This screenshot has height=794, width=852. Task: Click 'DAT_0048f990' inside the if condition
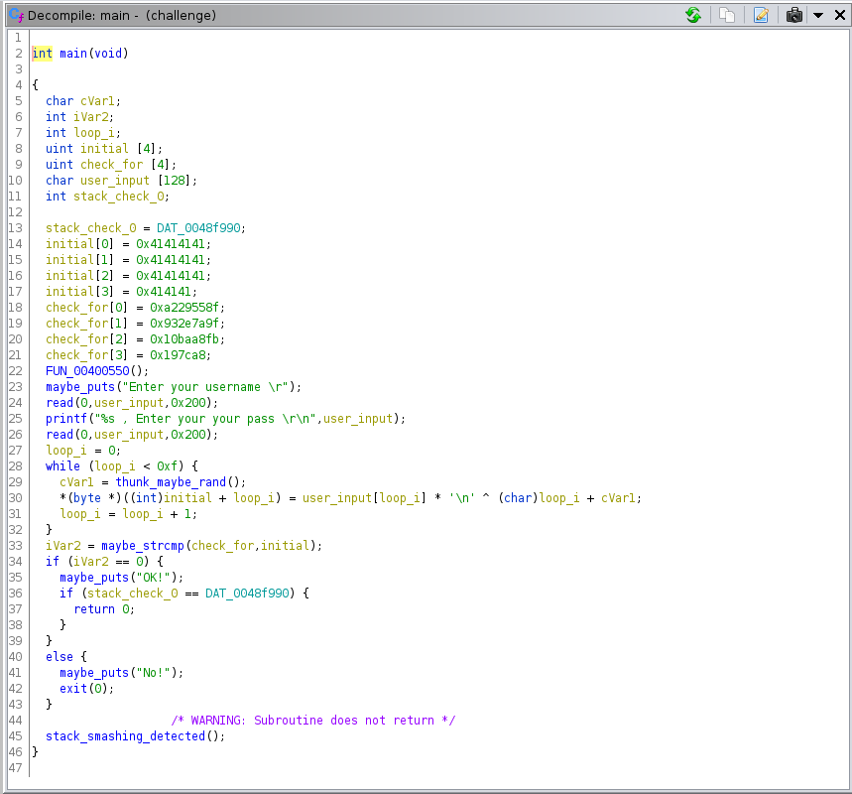pyautogui.click(x=247, y=594)
